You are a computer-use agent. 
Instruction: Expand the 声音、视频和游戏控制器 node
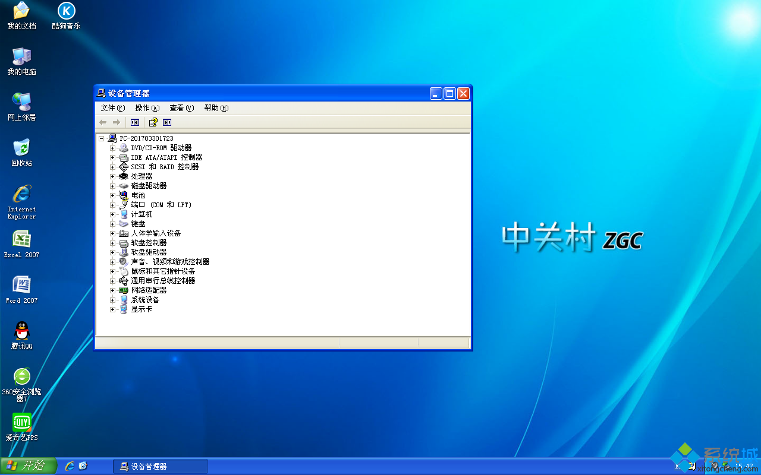coord(112,262)
